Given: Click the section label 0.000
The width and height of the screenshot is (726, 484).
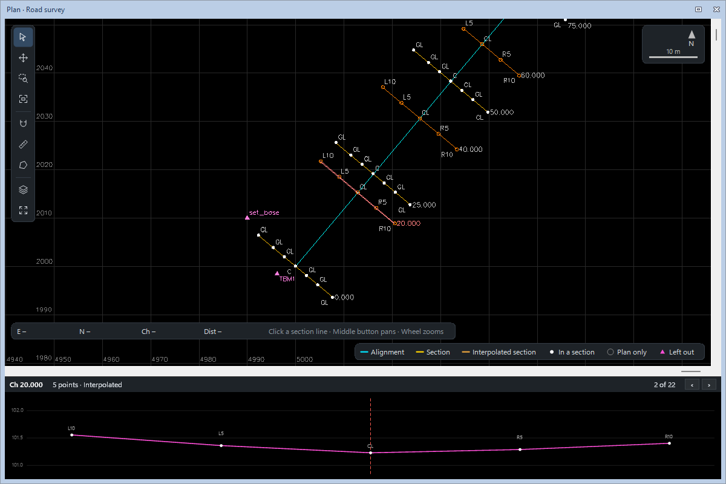Looking at the screenshot, I should click(344, 298).
